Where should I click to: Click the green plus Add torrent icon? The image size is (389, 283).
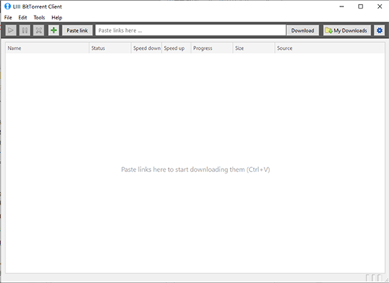pos(54,30)
